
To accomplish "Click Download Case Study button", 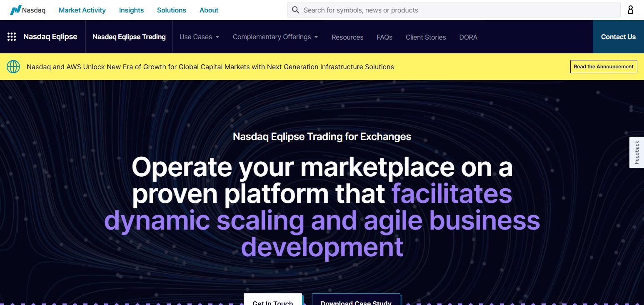I will pyautogui.click(x=356, y=300).
